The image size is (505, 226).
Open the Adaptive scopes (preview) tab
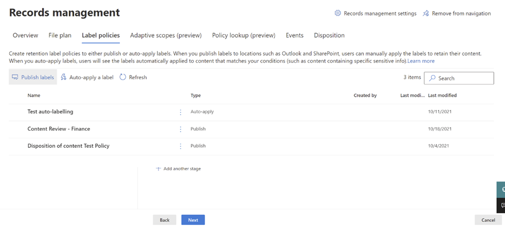(165, 35)
